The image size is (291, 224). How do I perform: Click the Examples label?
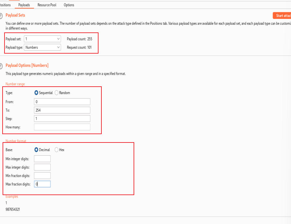click(x=12, y=196)
